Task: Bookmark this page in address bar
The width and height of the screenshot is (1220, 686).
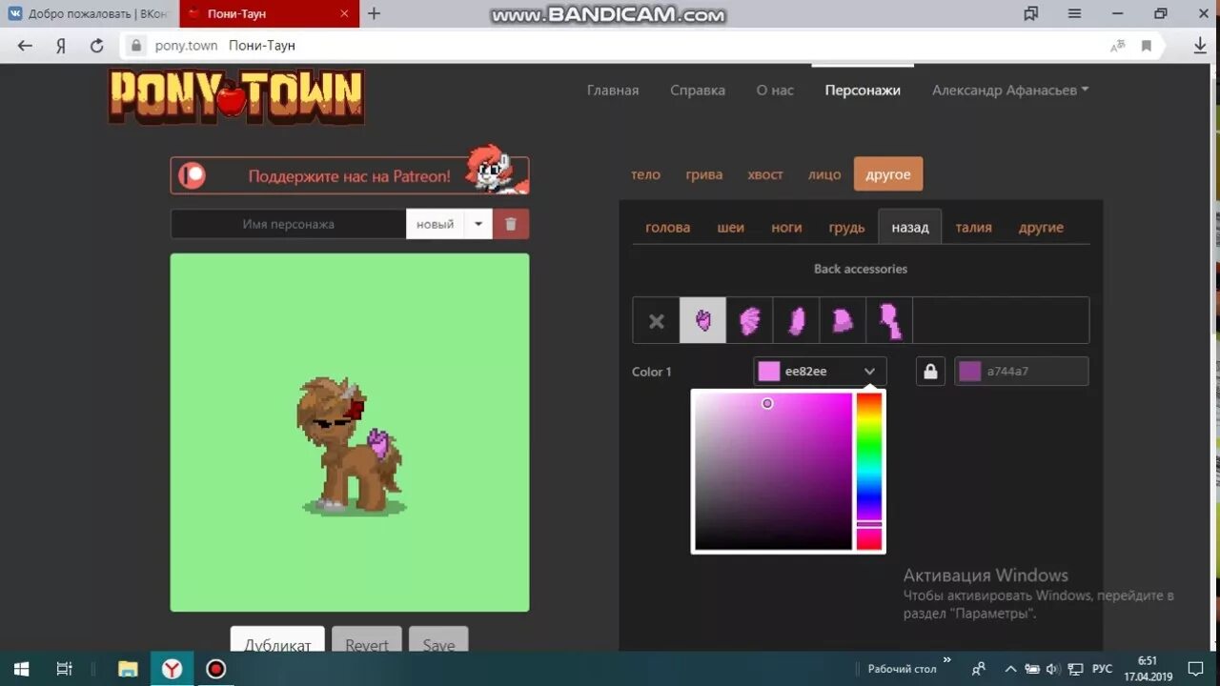Action: (1147, 46)
